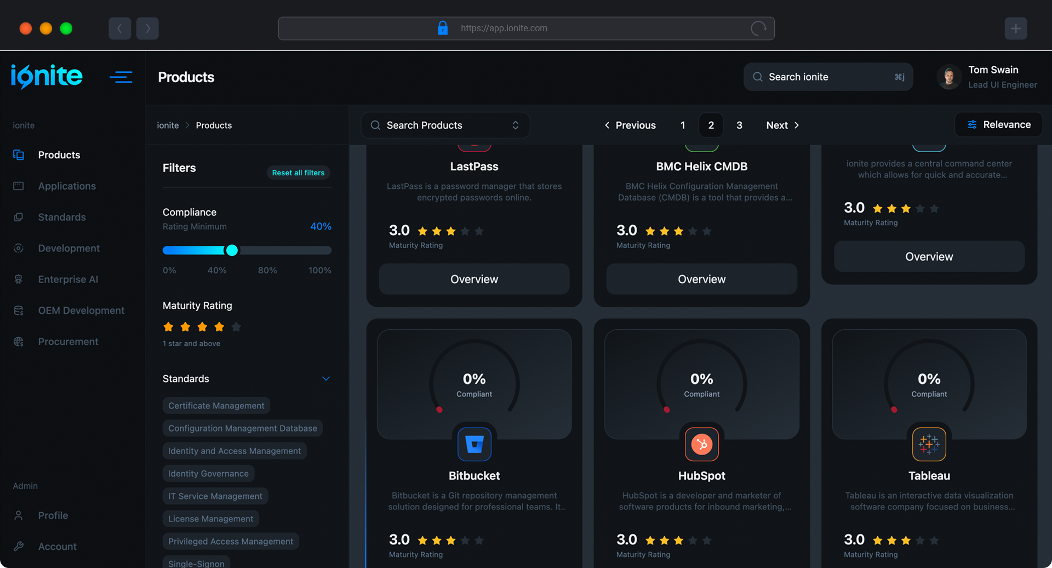Click magnifier icon in Search ionite
Screen dimensions: 1052x568
coord(758,77)
